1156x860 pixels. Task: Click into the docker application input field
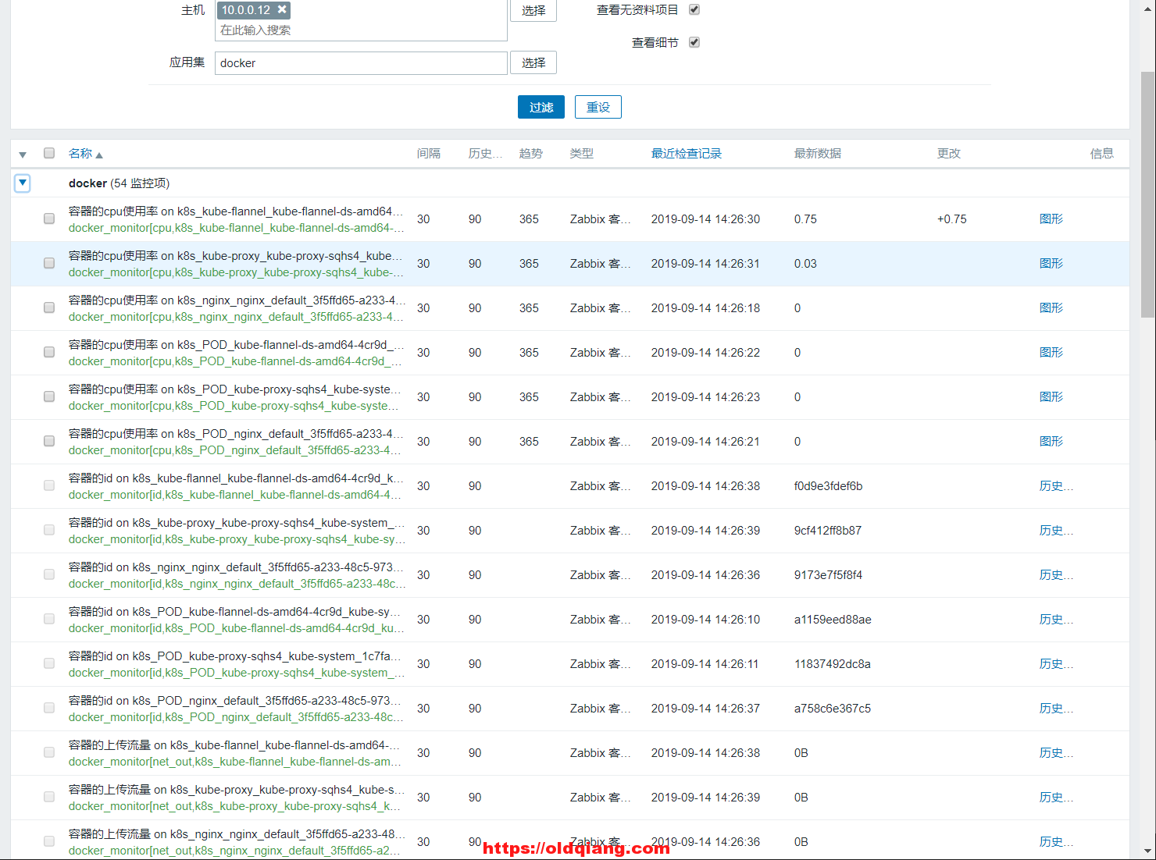coord(360,63)
